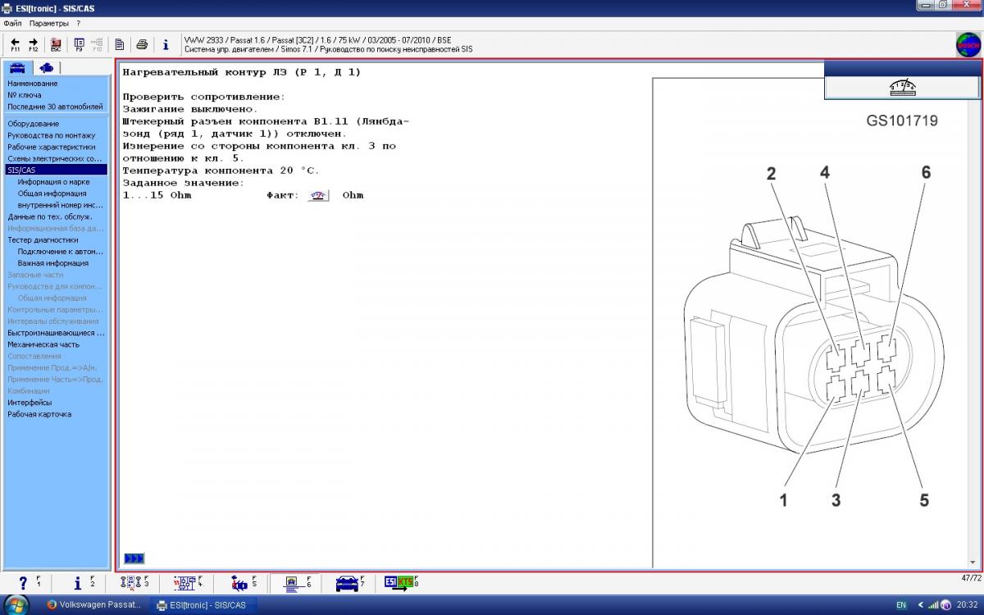Screen dimensions: 984x615
Task: Click the ESC exit toolbar icon
Action: pos(56,44)
